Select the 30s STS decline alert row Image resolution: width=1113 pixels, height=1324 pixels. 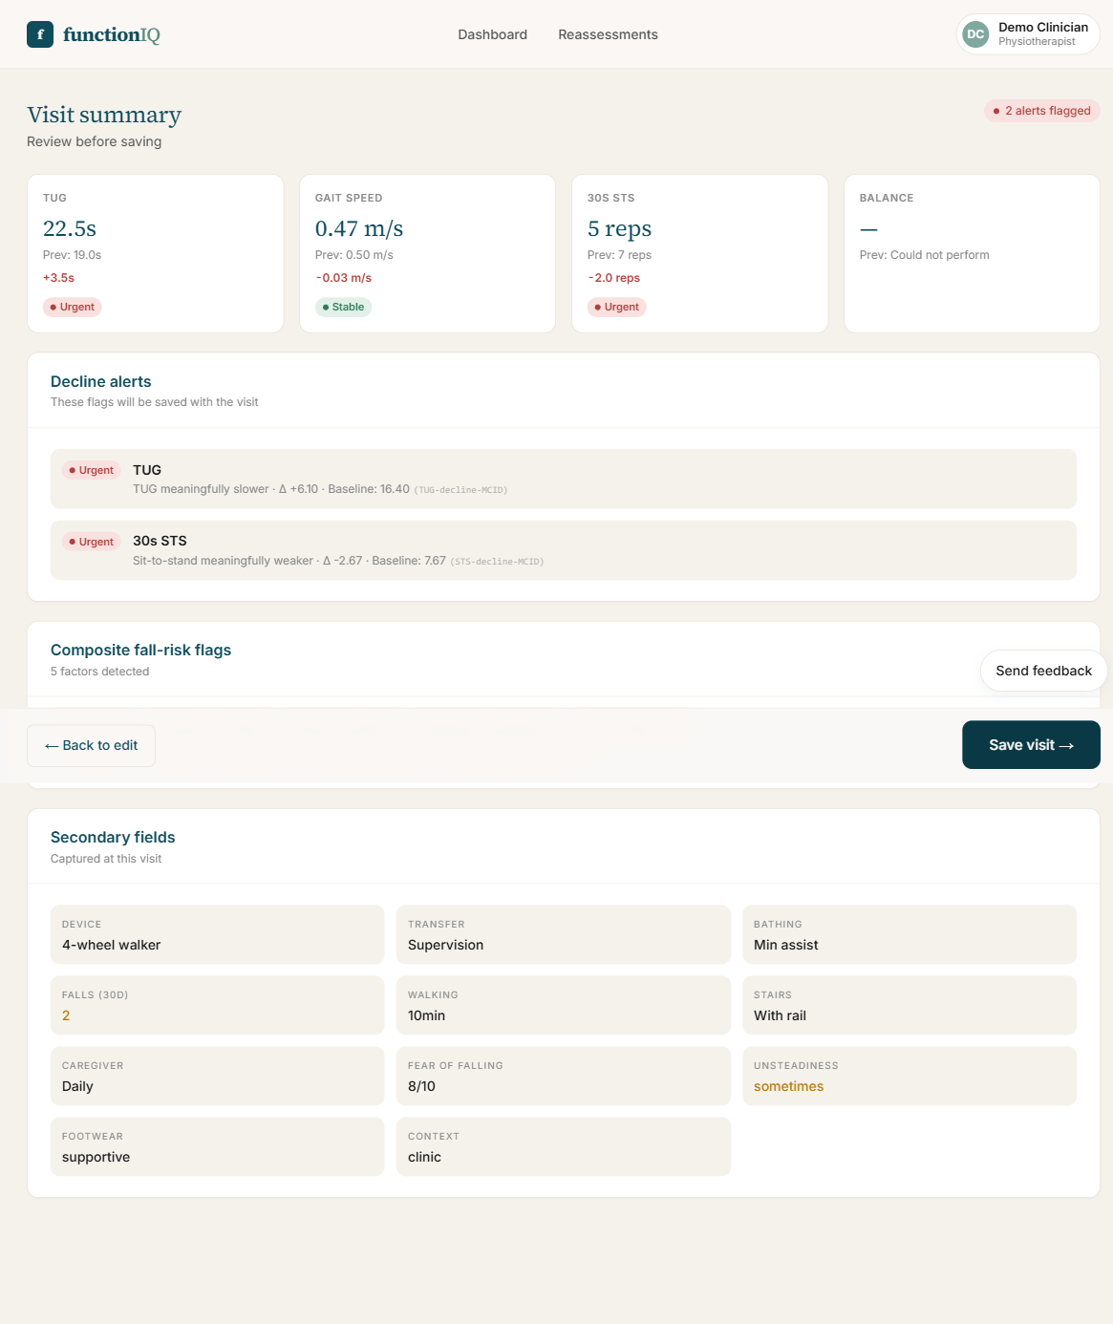pos(564,550)
